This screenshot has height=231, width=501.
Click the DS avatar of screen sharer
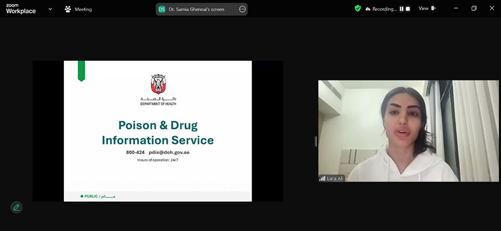162,9
